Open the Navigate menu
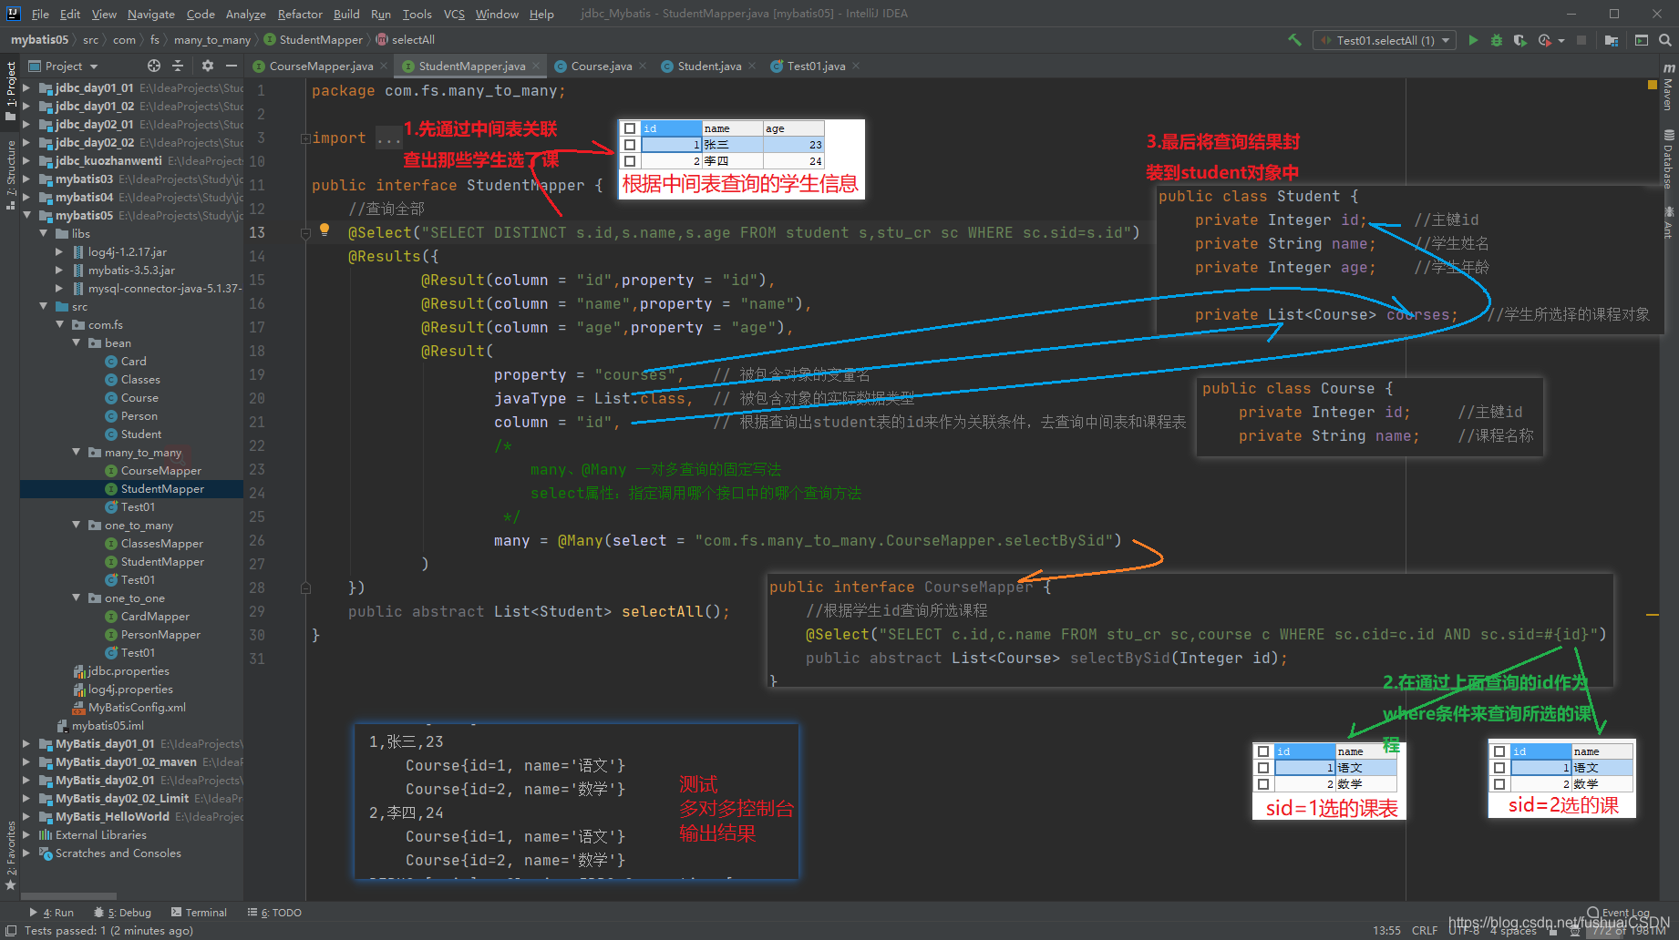Viewport: 1679px width, 940px height. pos(150,14)
